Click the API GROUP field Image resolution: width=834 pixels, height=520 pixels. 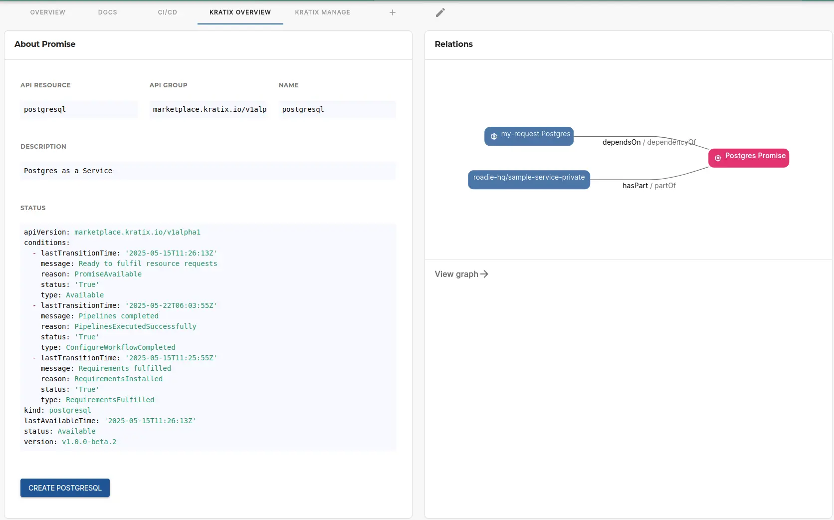pyautogui.click(x=209, y=109)
